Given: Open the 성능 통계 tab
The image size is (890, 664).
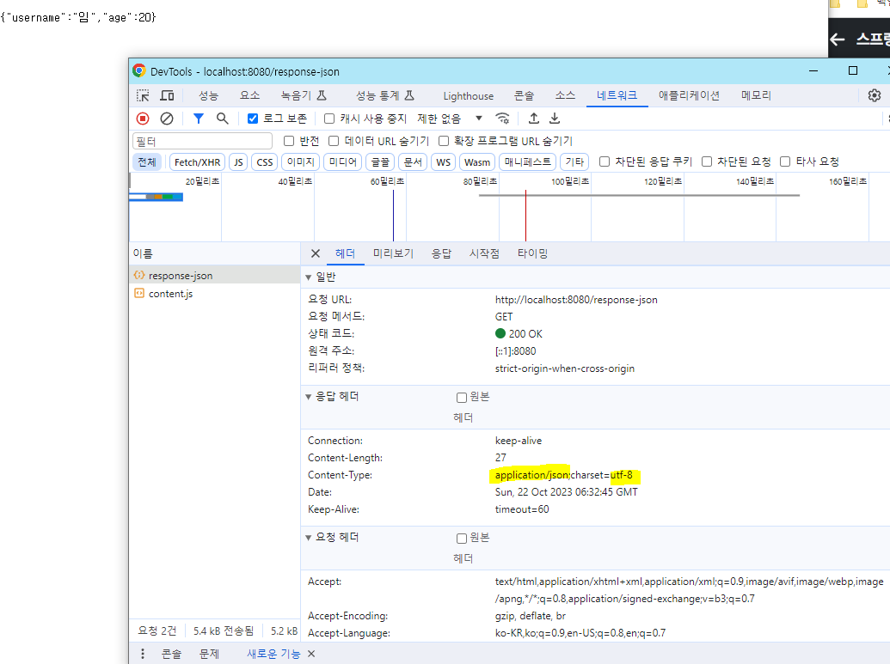Looking at the screenshot, I should tap(385, 96).
